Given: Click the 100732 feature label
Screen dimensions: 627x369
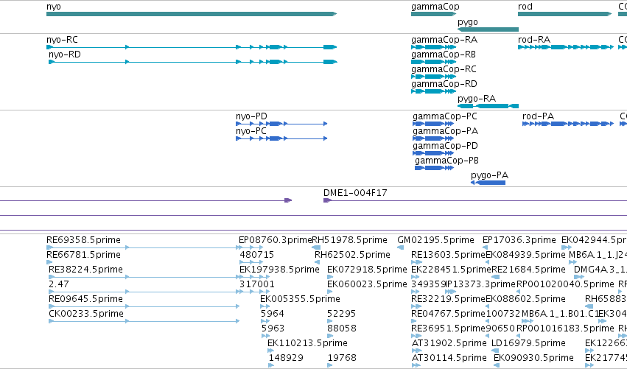Looking at the screenshot, I should tap(503, 314).
